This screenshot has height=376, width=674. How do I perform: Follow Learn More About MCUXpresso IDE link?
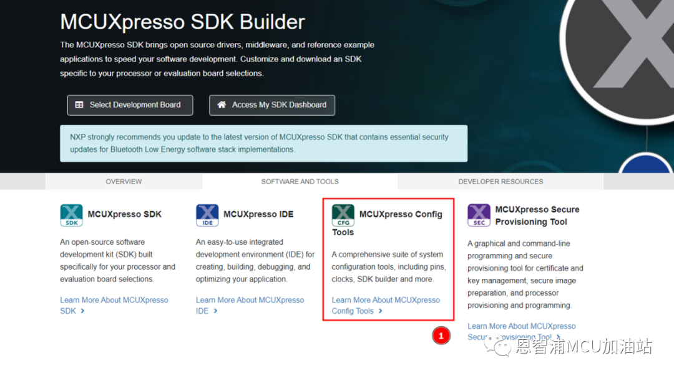[x=250, y=305]
